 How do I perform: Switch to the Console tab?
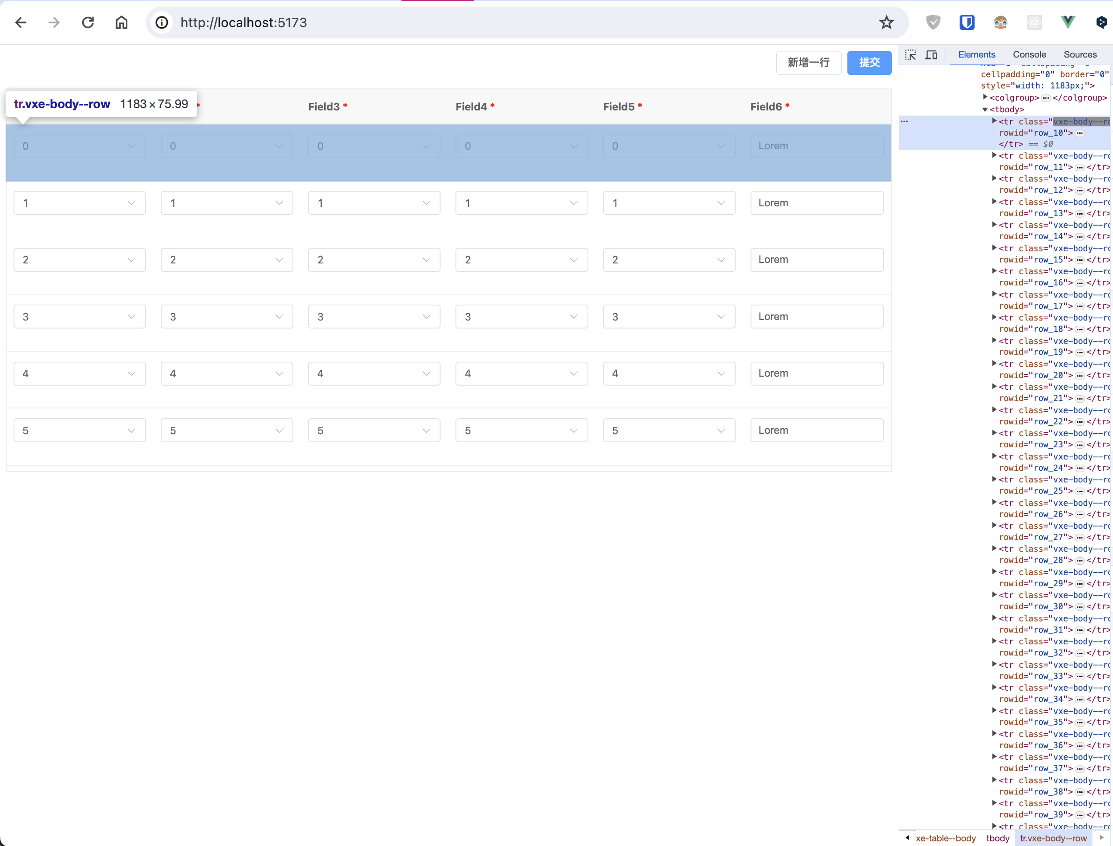tap(1029, 54)
